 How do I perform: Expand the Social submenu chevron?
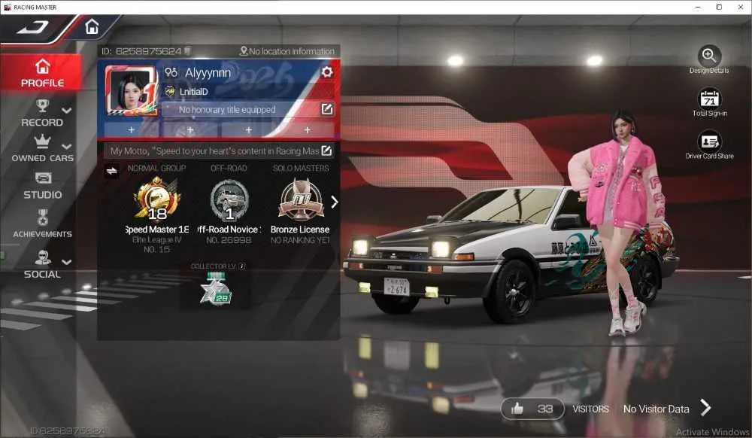(67, 262)
